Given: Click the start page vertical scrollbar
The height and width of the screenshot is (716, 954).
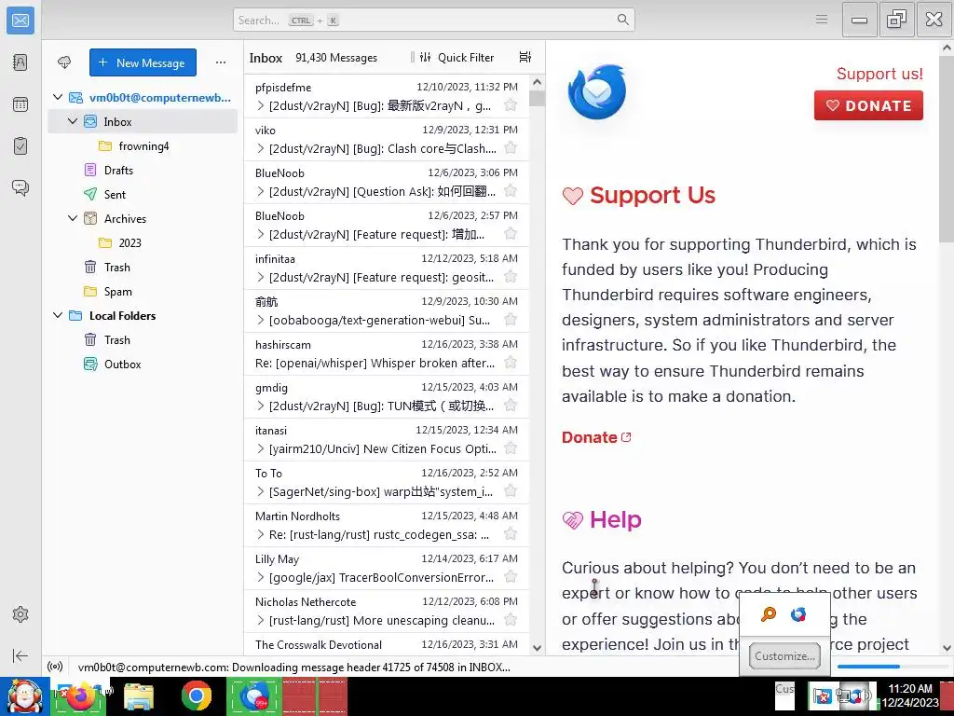Looking at the screenshot, I should coord(947,149).
